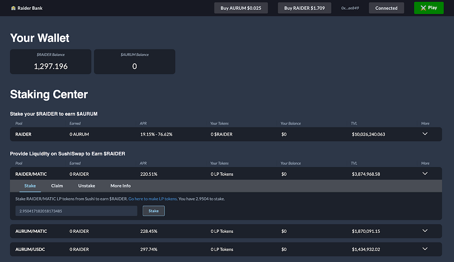This screenshot has height=262, width=454.
Task: Click the APR value 19.15% - 76.62%
Action: pyautogui.click(x=157, y=134)
